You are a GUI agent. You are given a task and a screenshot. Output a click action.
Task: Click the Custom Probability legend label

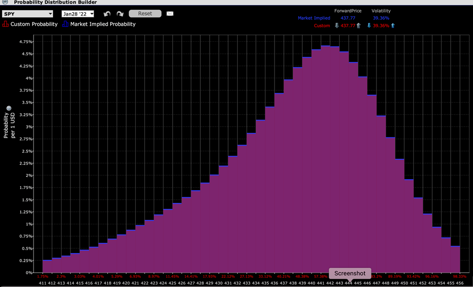tap(34, 24)
